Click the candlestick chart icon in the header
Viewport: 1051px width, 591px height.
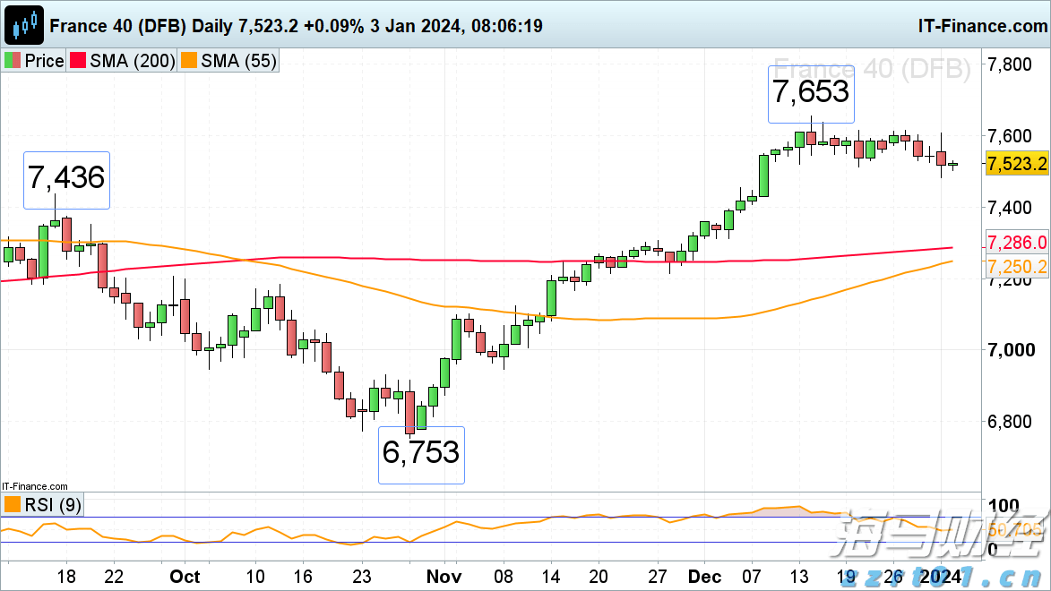point(25,25)
